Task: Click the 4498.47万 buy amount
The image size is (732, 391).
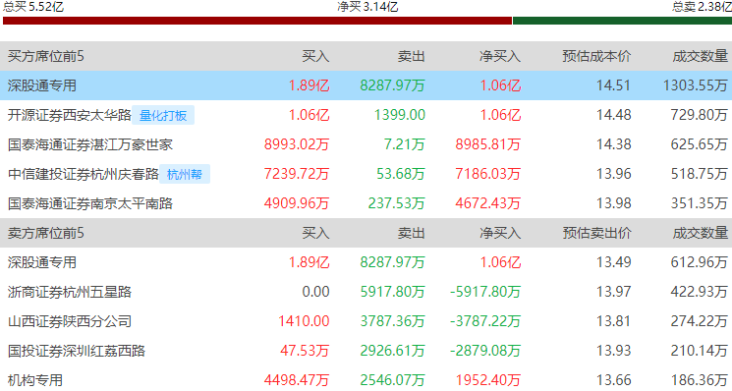Action: (297, 380)
